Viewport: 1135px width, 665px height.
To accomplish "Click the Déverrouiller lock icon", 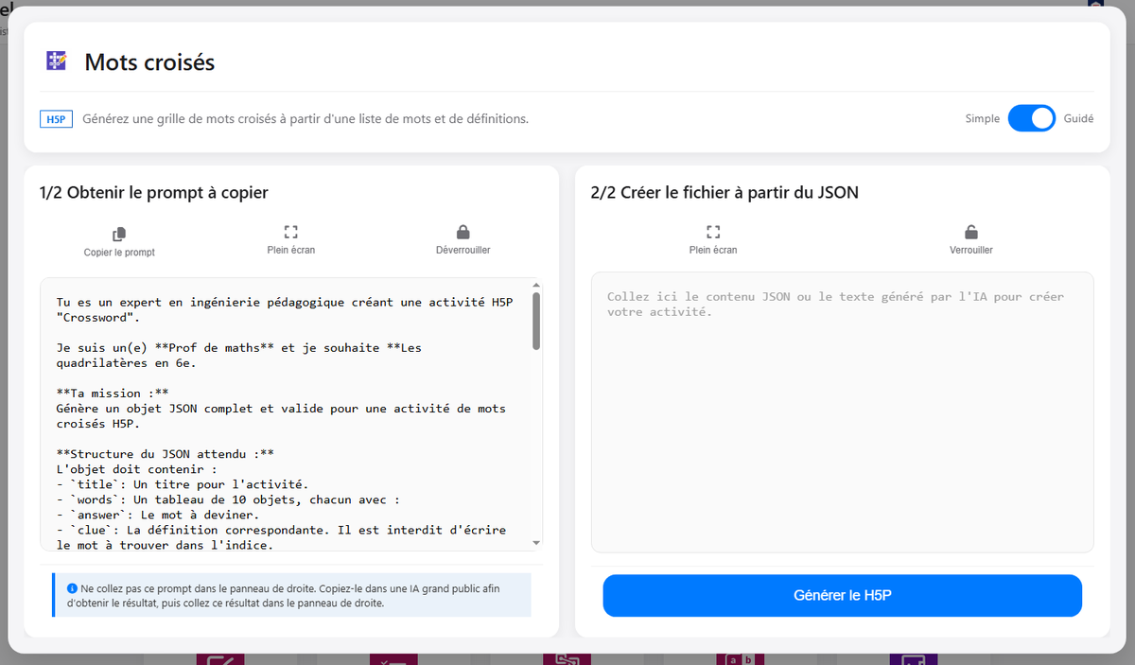I will (463, 232).
